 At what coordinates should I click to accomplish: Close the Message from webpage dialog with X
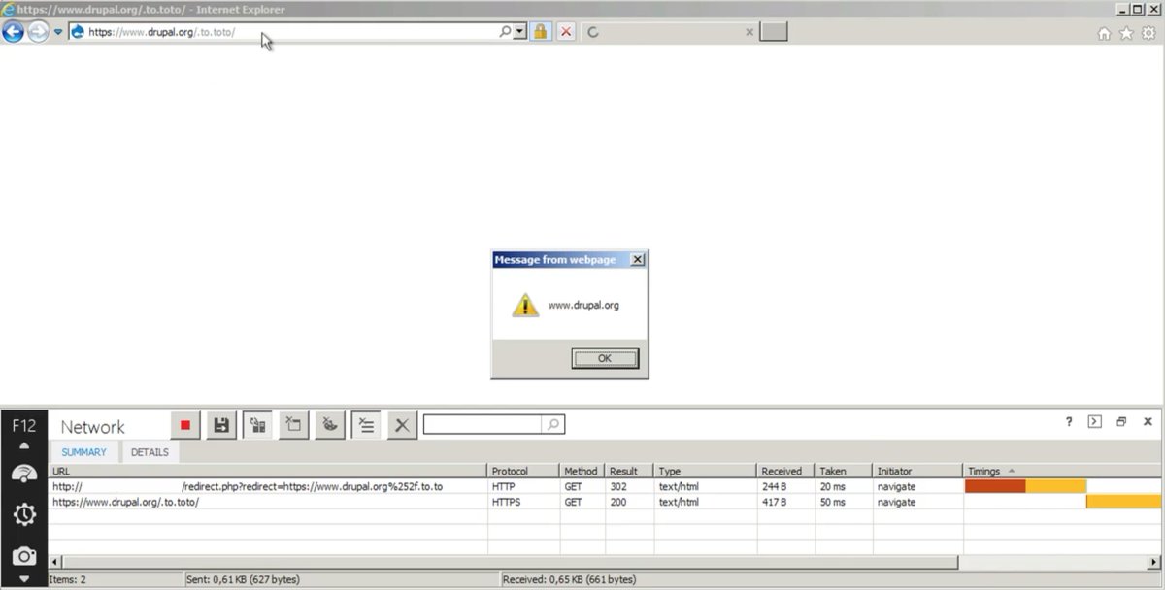[x=637, y=260]
